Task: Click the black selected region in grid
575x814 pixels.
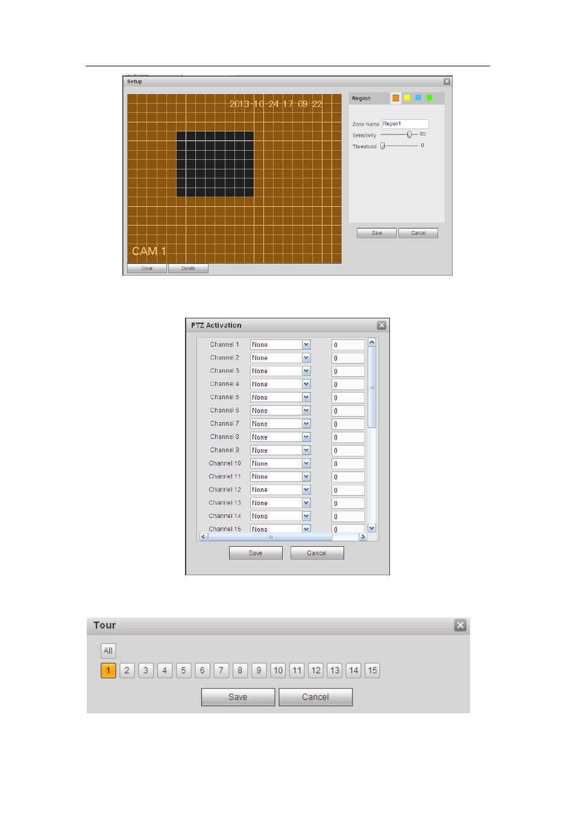Action: (215, 164)
